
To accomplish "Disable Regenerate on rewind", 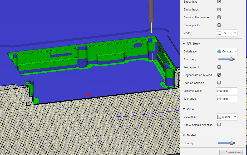I will (x=219, y=75).
